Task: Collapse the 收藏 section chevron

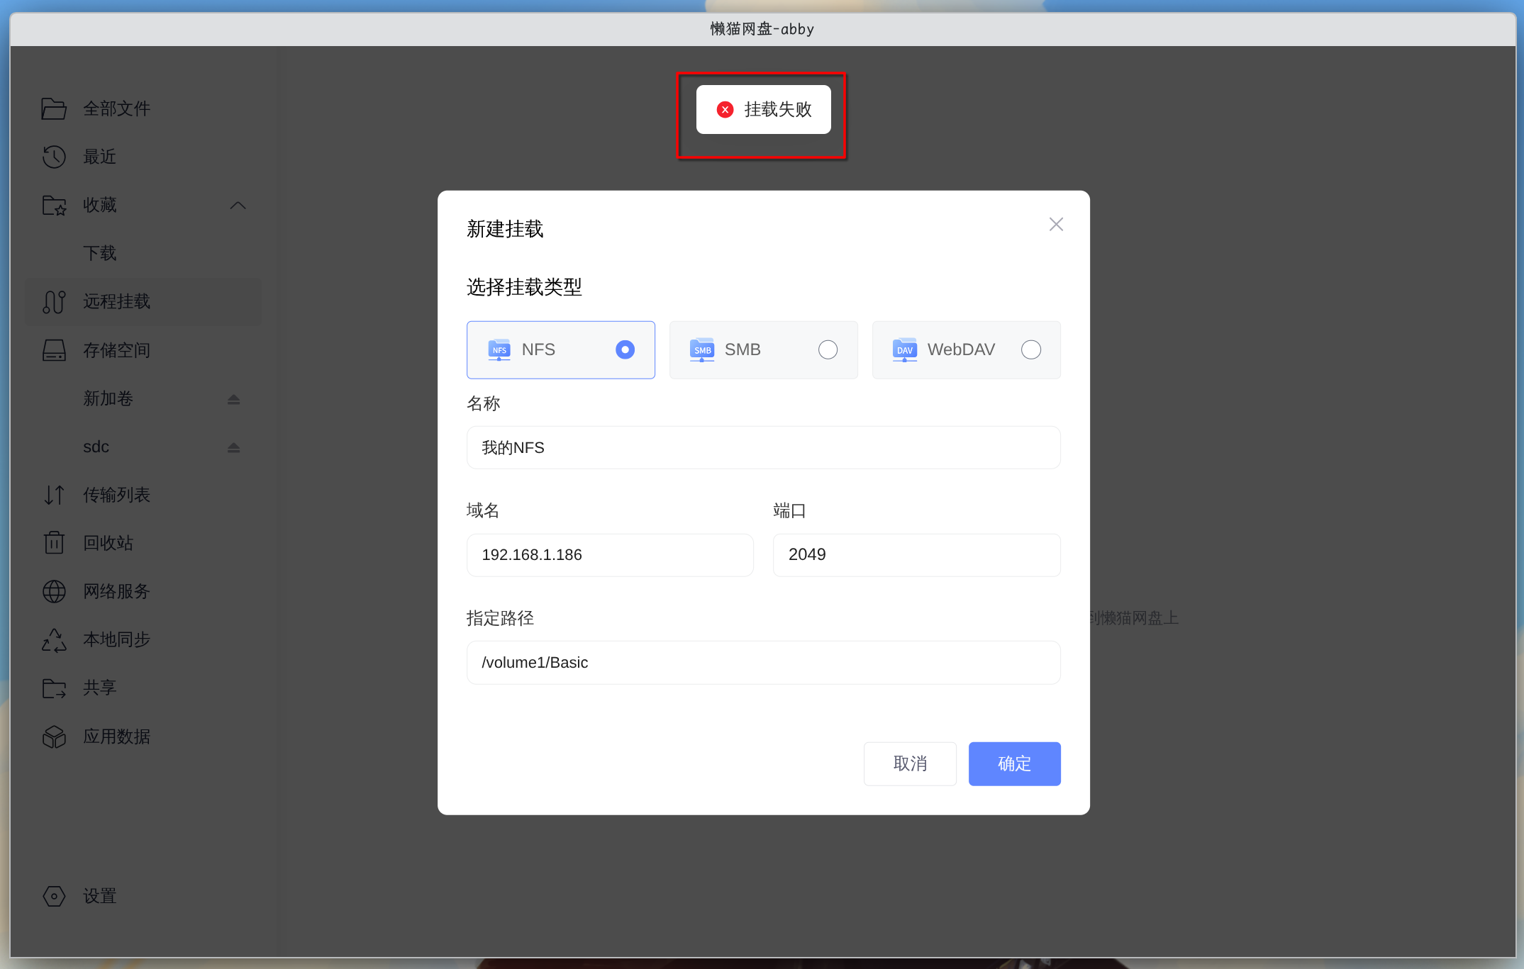Action: point(238,206)
